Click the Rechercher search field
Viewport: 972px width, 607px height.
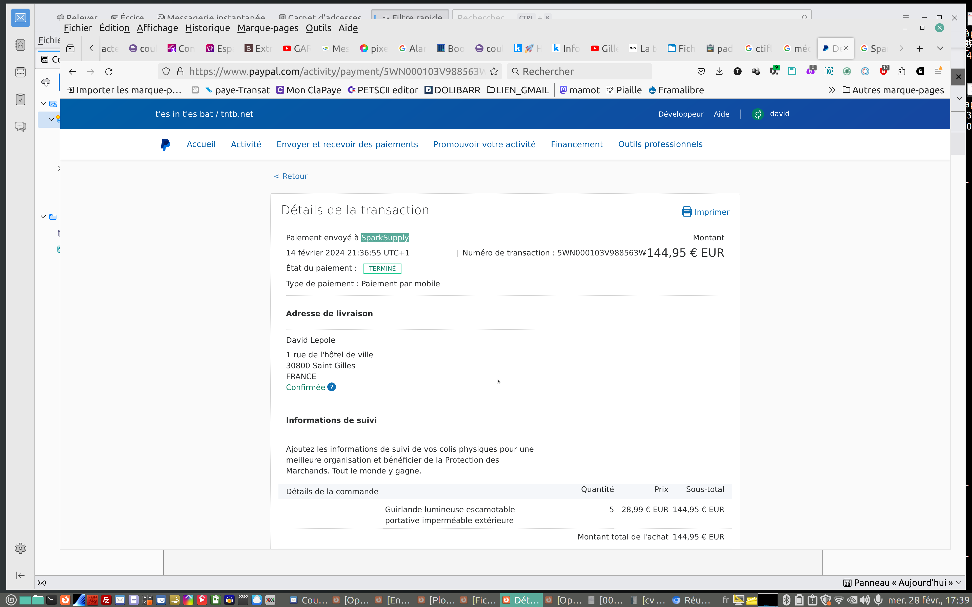[x=578, y=72]
